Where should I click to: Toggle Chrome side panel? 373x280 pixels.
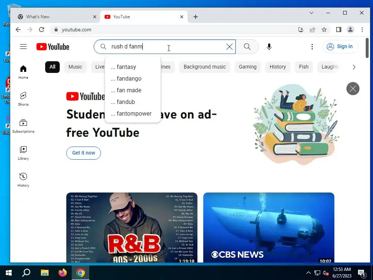(338, 30)
